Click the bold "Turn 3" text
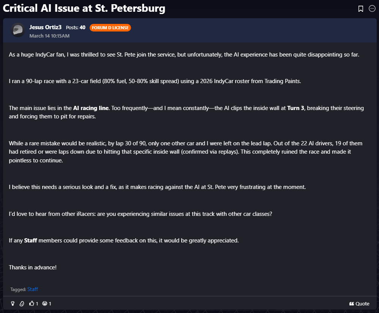379x313 pixels. [295, 108]
